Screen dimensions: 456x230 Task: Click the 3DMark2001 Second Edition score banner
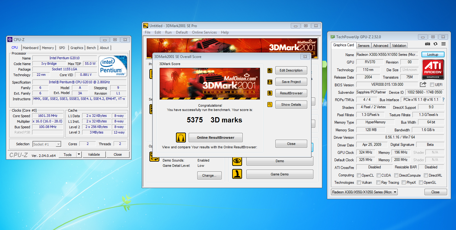tap(210, 84)
